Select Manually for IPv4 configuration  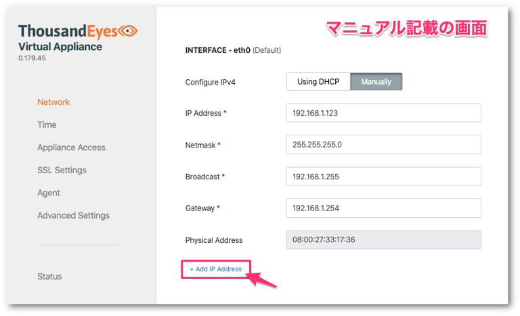pos(376,82)
